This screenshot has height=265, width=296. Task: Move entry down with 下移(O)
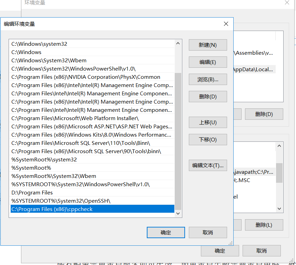[208, 140]
